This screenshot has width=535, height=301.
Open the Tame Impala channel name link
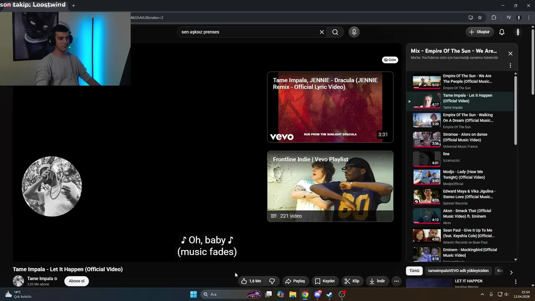[40, 278]
